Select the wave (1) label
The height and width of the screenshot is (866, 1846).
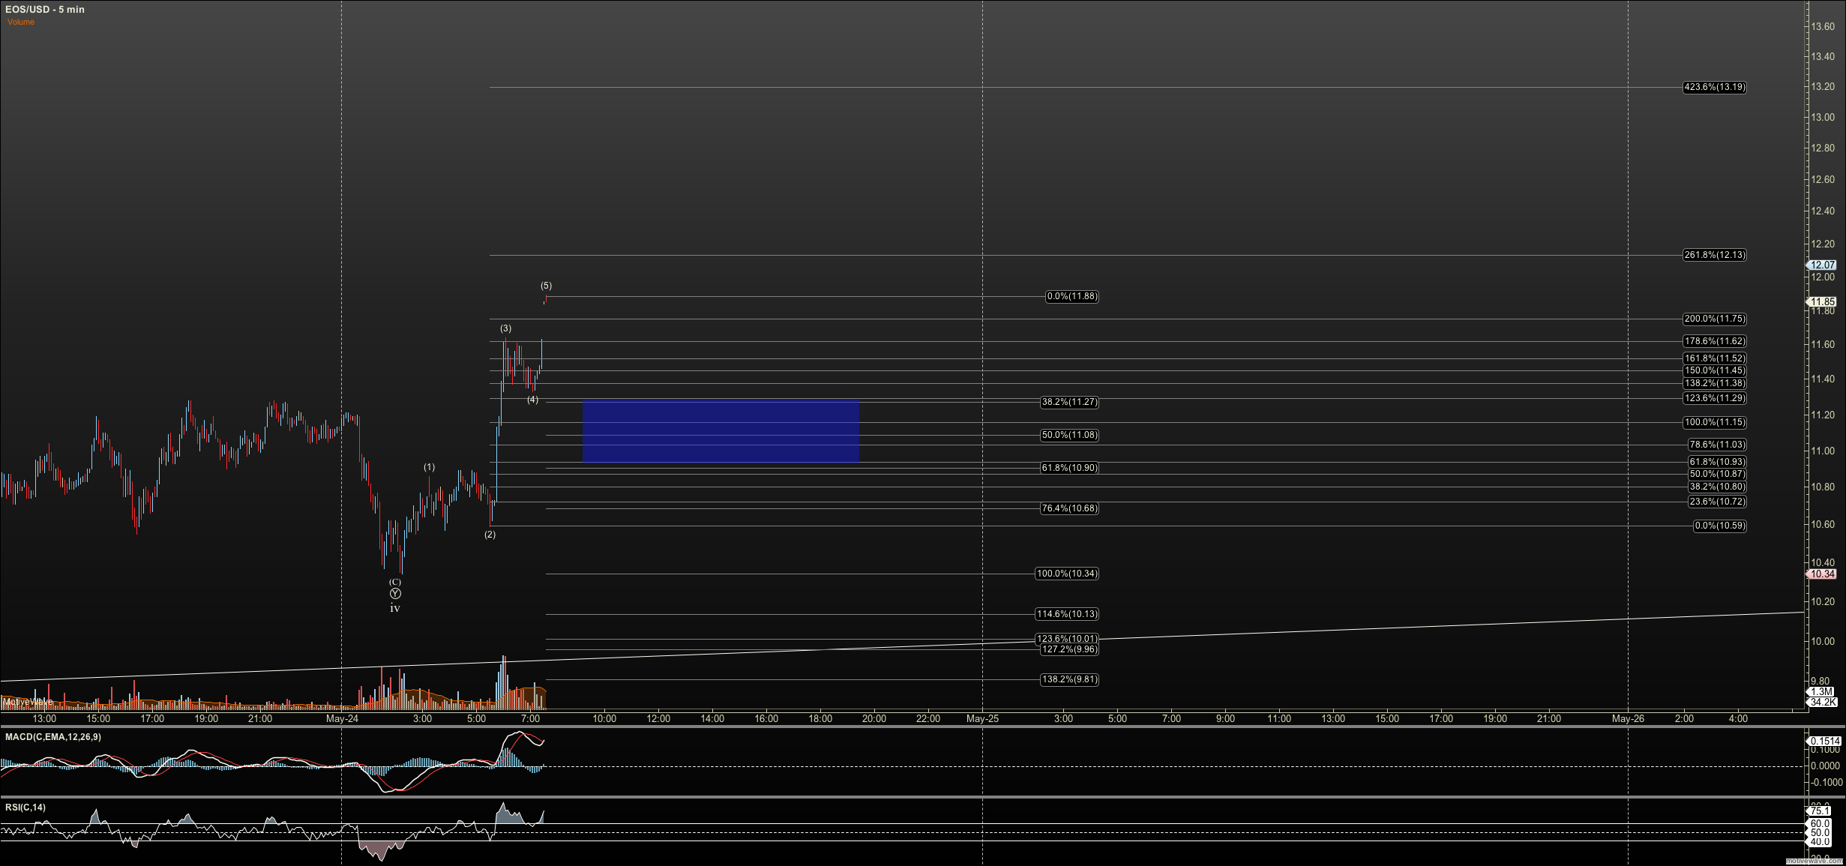click(429, 467)
